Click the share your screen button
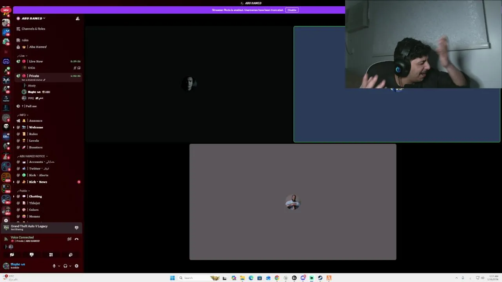This screenshot has width=502, height=282. point(31,255)
